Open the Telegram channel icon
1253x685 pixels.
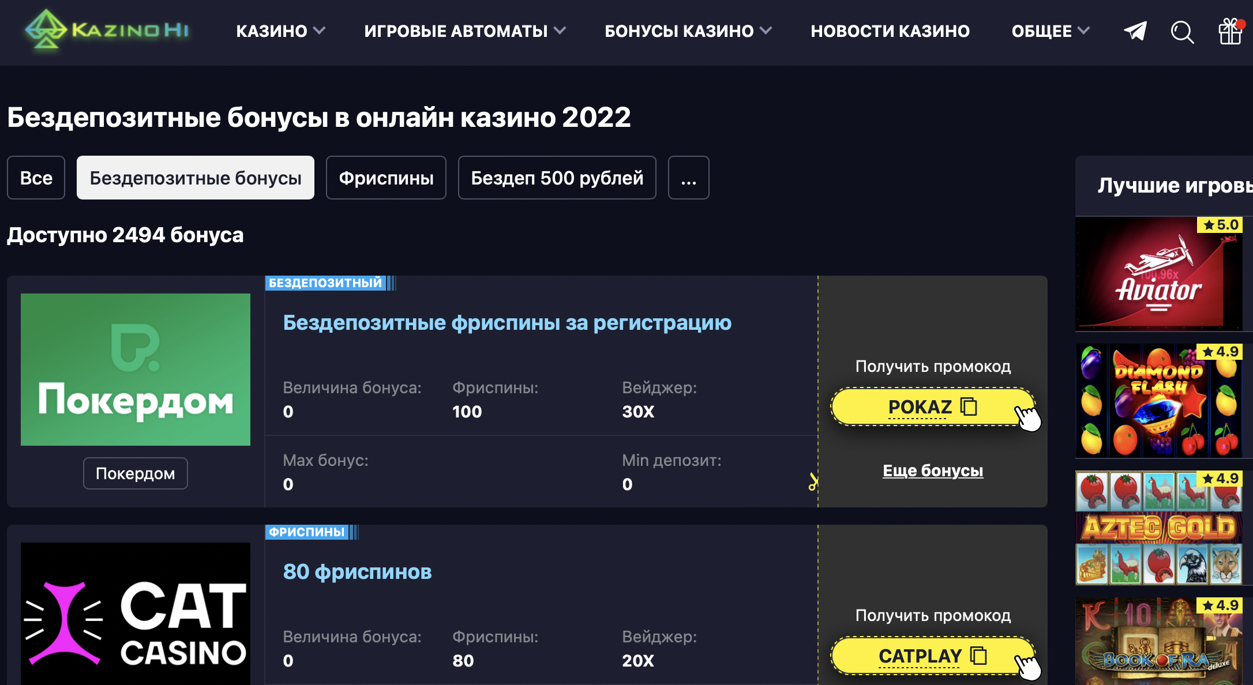(x=1135, y=31)
